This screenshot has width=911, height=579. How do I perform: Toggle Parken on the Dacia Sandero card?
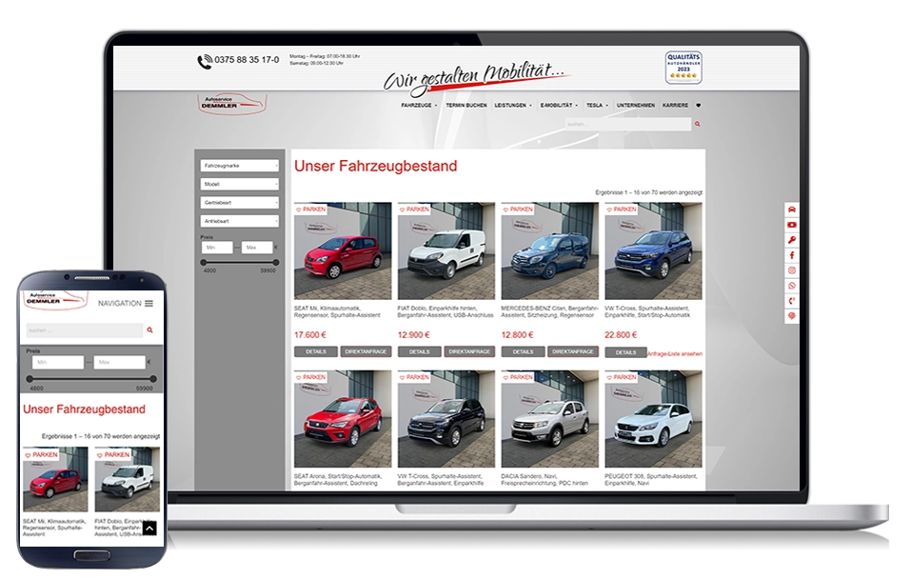coord(518,377)
